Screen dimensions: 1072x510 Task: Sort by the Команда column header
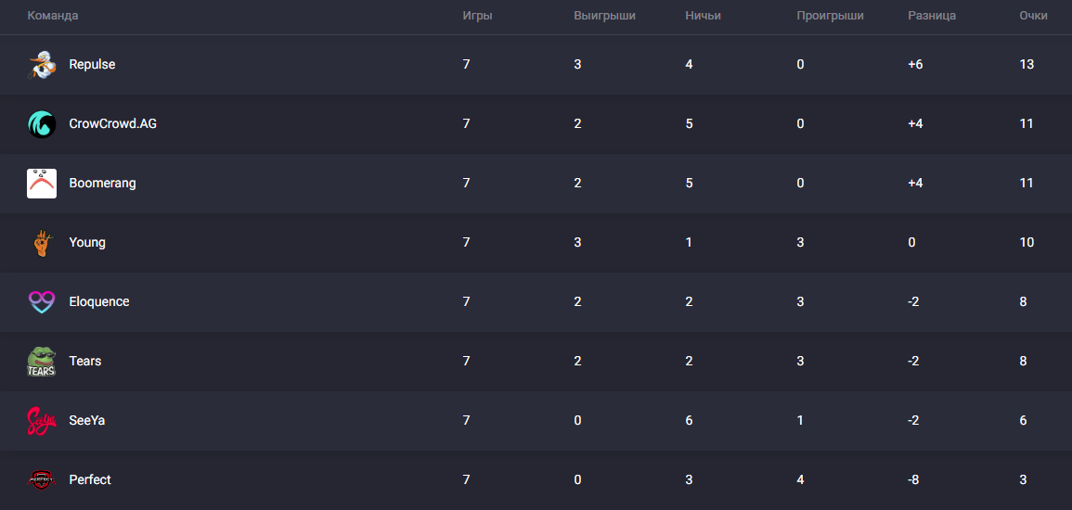pyautogui.click(x=53, y=16)
